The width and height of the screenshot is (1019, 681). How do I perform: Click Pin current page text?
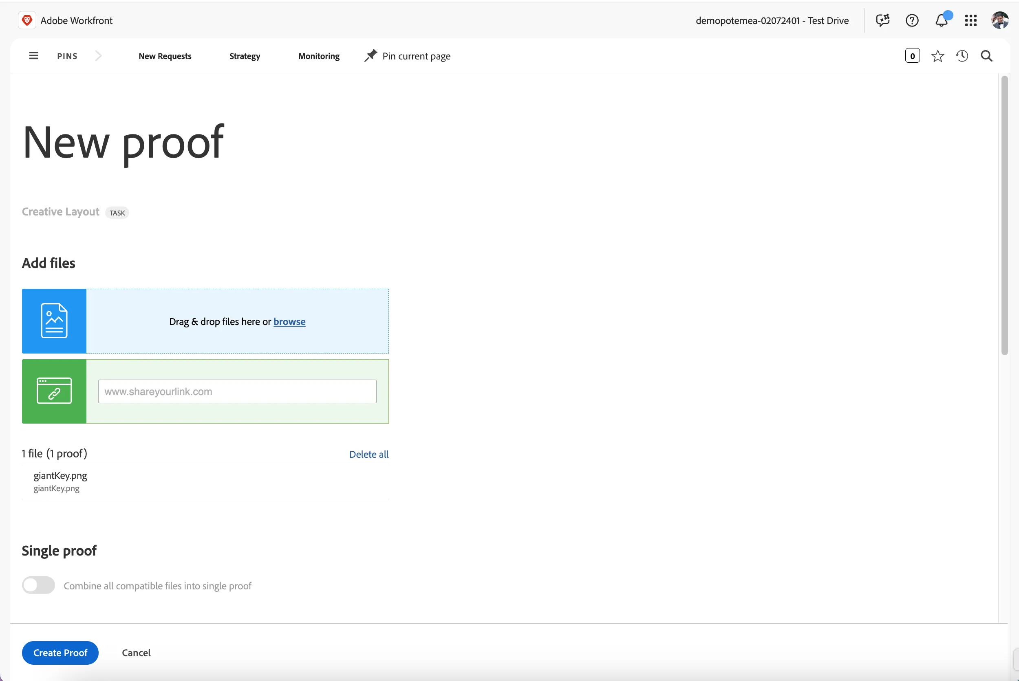coord(416,57)
